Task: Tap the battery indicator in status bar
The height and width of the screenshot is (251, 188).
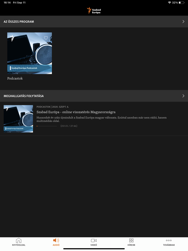Action: click(x=182, y=3)
